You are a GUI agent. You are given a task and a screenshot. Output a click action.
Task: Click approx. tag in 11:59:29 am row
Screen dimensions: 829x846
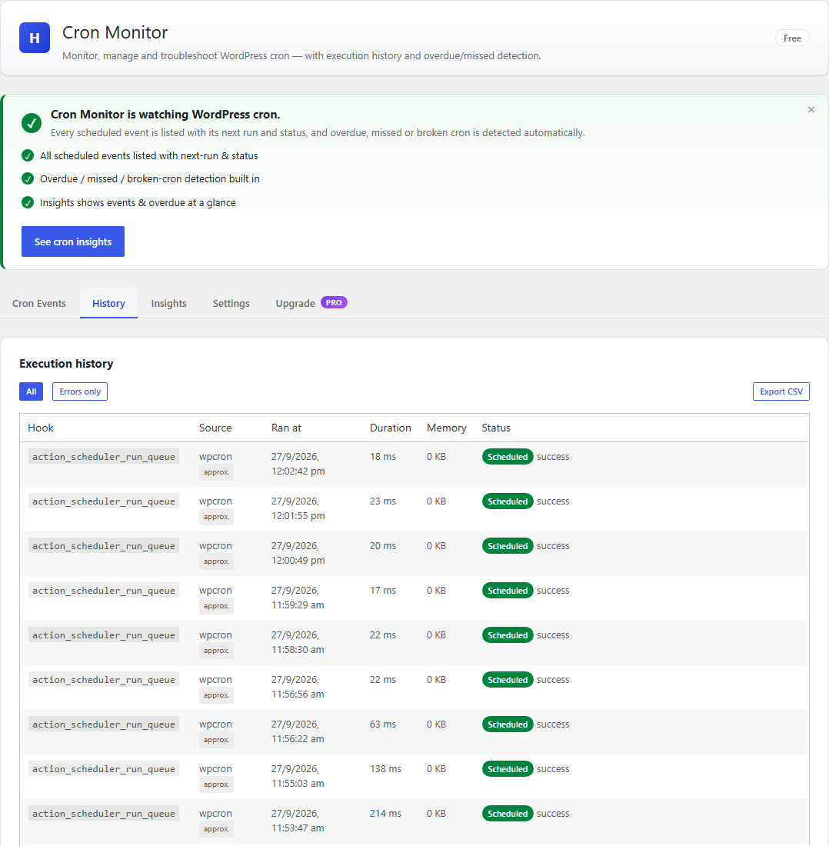click(x=216, y=606)
